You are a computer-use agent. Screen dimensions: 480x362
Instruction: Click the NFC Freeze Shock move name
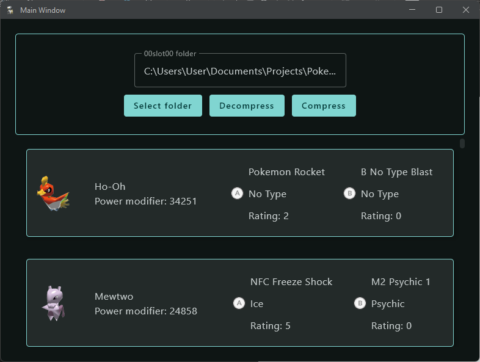point(291,282)
